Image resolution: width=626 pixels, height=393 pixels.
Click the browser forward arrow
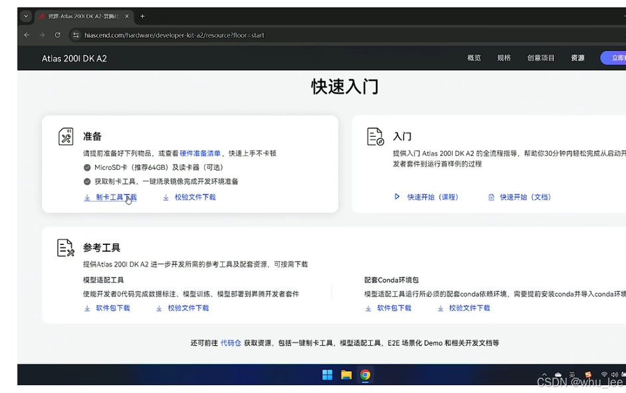pyautogui.click(x=43, y=35)
